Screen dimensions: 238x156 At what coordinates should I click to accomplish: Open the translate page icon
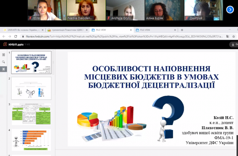coord(228,36)
